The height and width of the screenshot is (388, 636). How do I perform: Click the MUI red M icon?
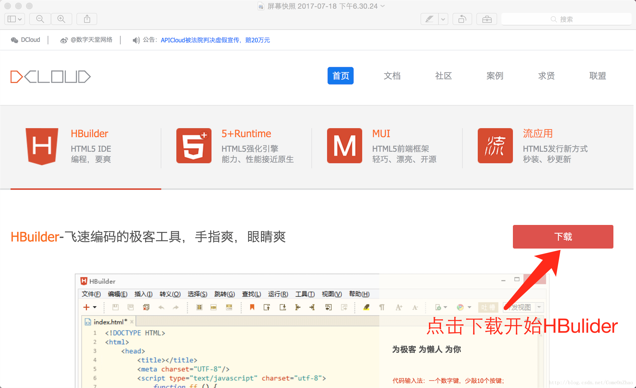pos(344,145)
